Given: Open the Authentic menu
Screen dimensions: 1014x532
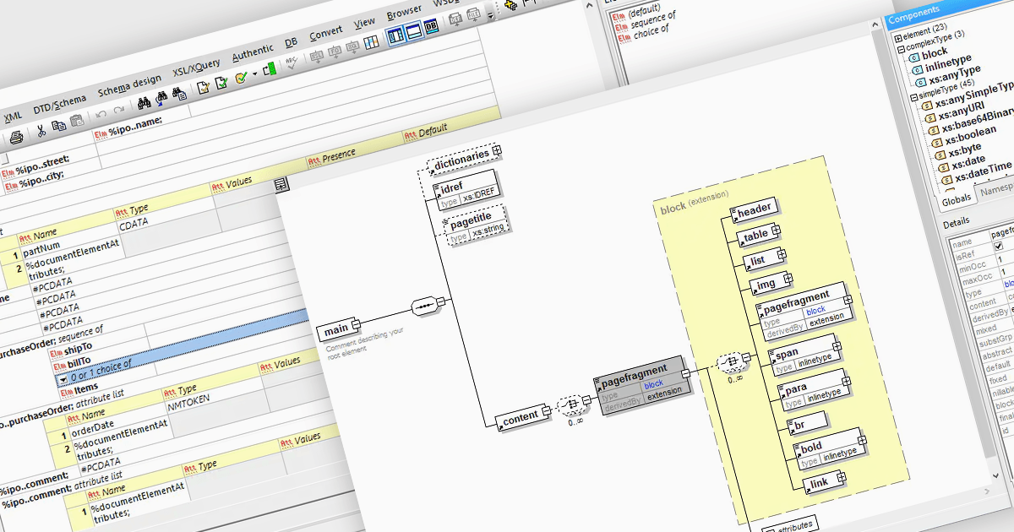Looking at the screenshot, I should click(253, 53).
